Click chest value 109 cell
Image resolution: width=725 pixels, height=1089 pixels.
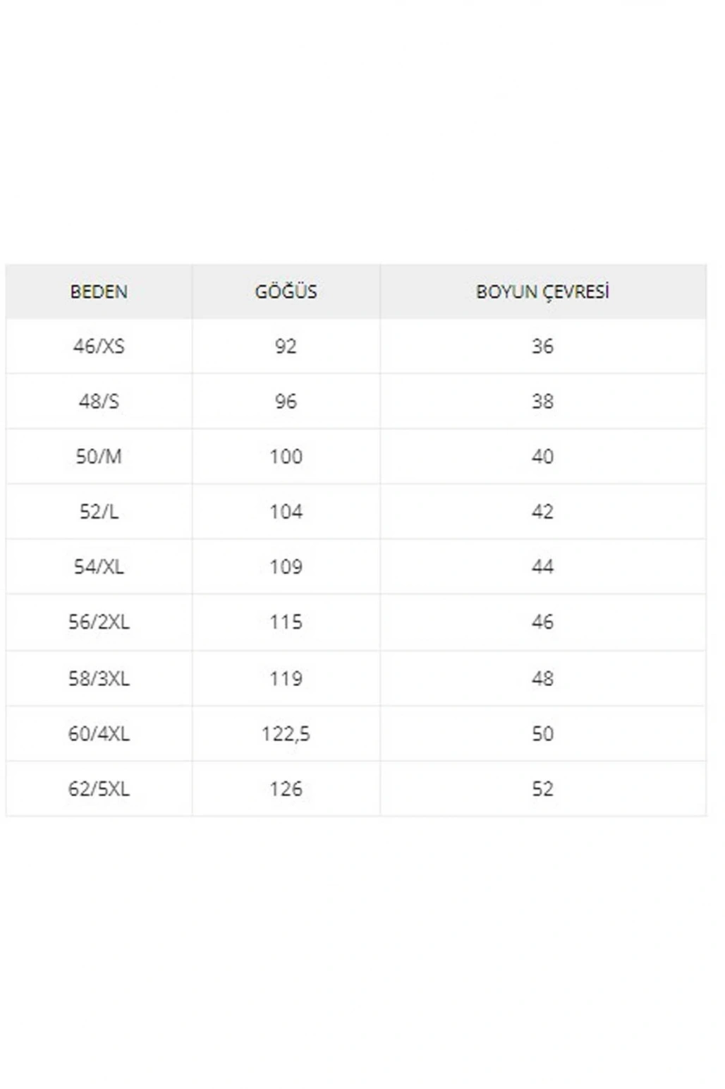pyautogui.click(x=286, y=567)
